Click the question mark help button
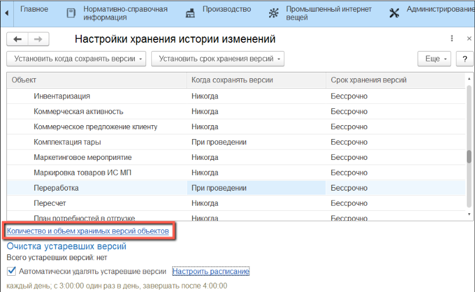 pyautogui.click(x=465, y=59)
